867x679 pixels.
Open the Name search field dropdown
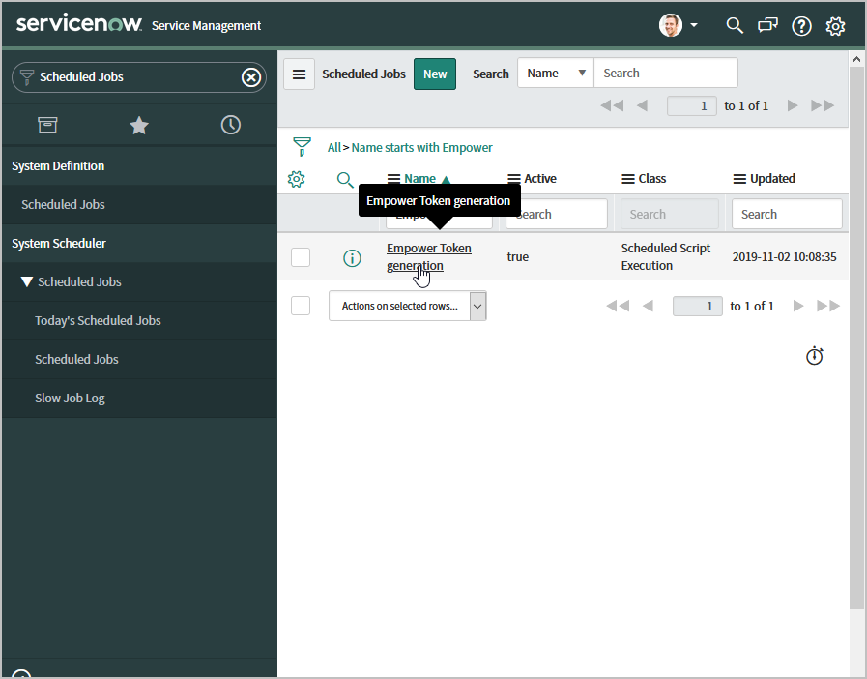click(556, 74)
